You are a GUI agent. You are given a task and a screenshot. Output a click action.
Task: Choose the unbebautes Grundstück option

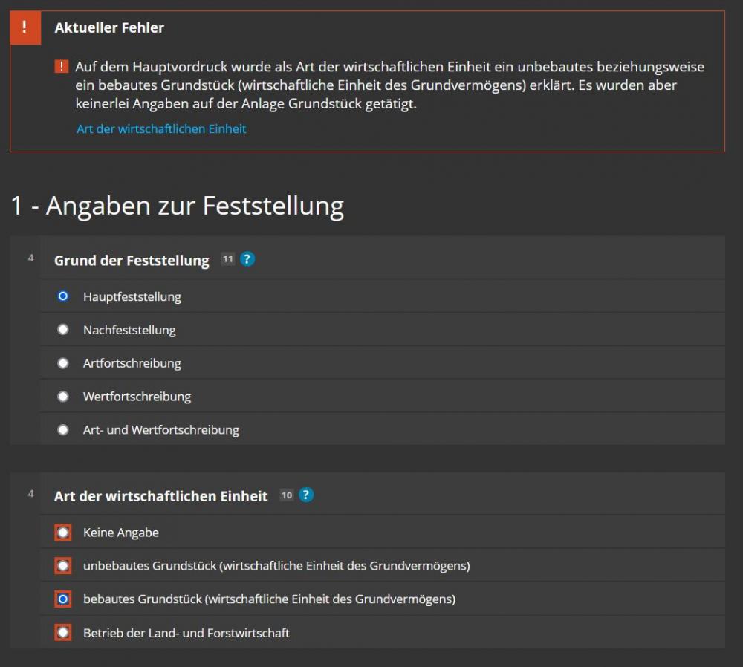63,566
